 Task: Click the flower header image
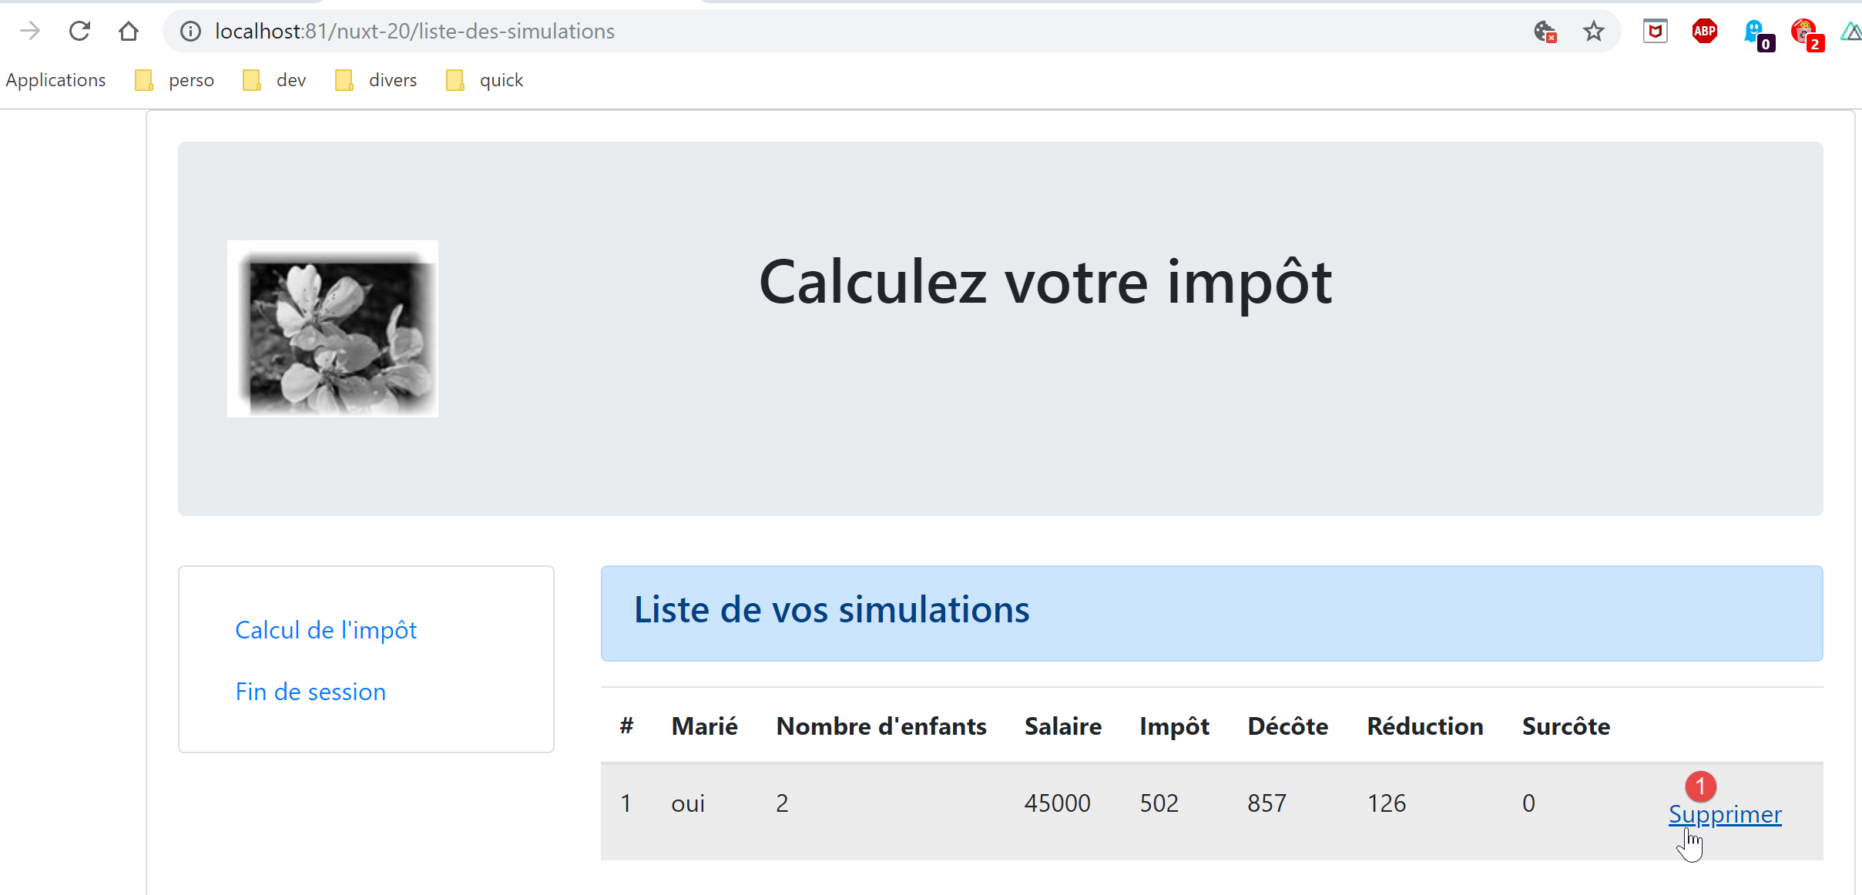coord(333,329)
